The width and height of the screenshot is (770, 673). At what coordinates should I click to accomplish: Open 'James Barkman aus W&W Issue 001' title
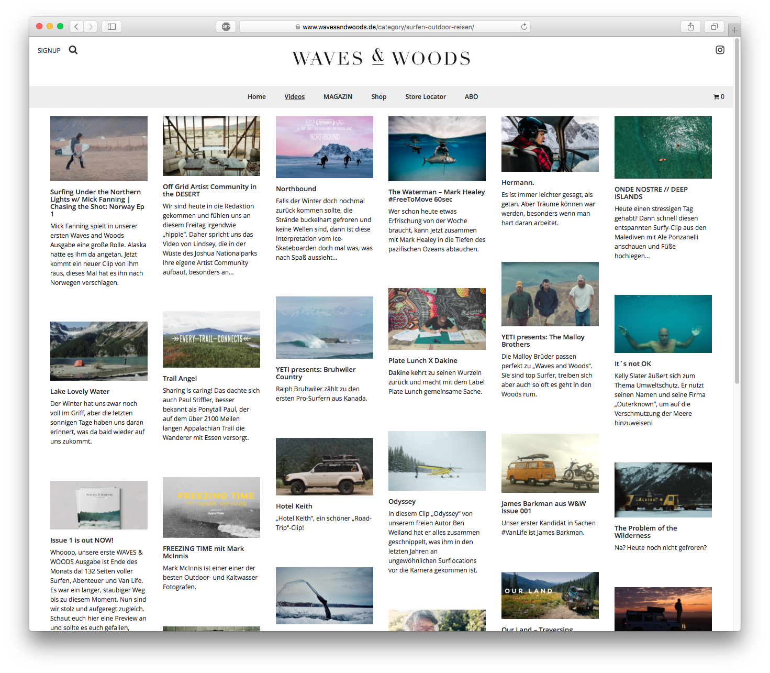tap(544, 507)
